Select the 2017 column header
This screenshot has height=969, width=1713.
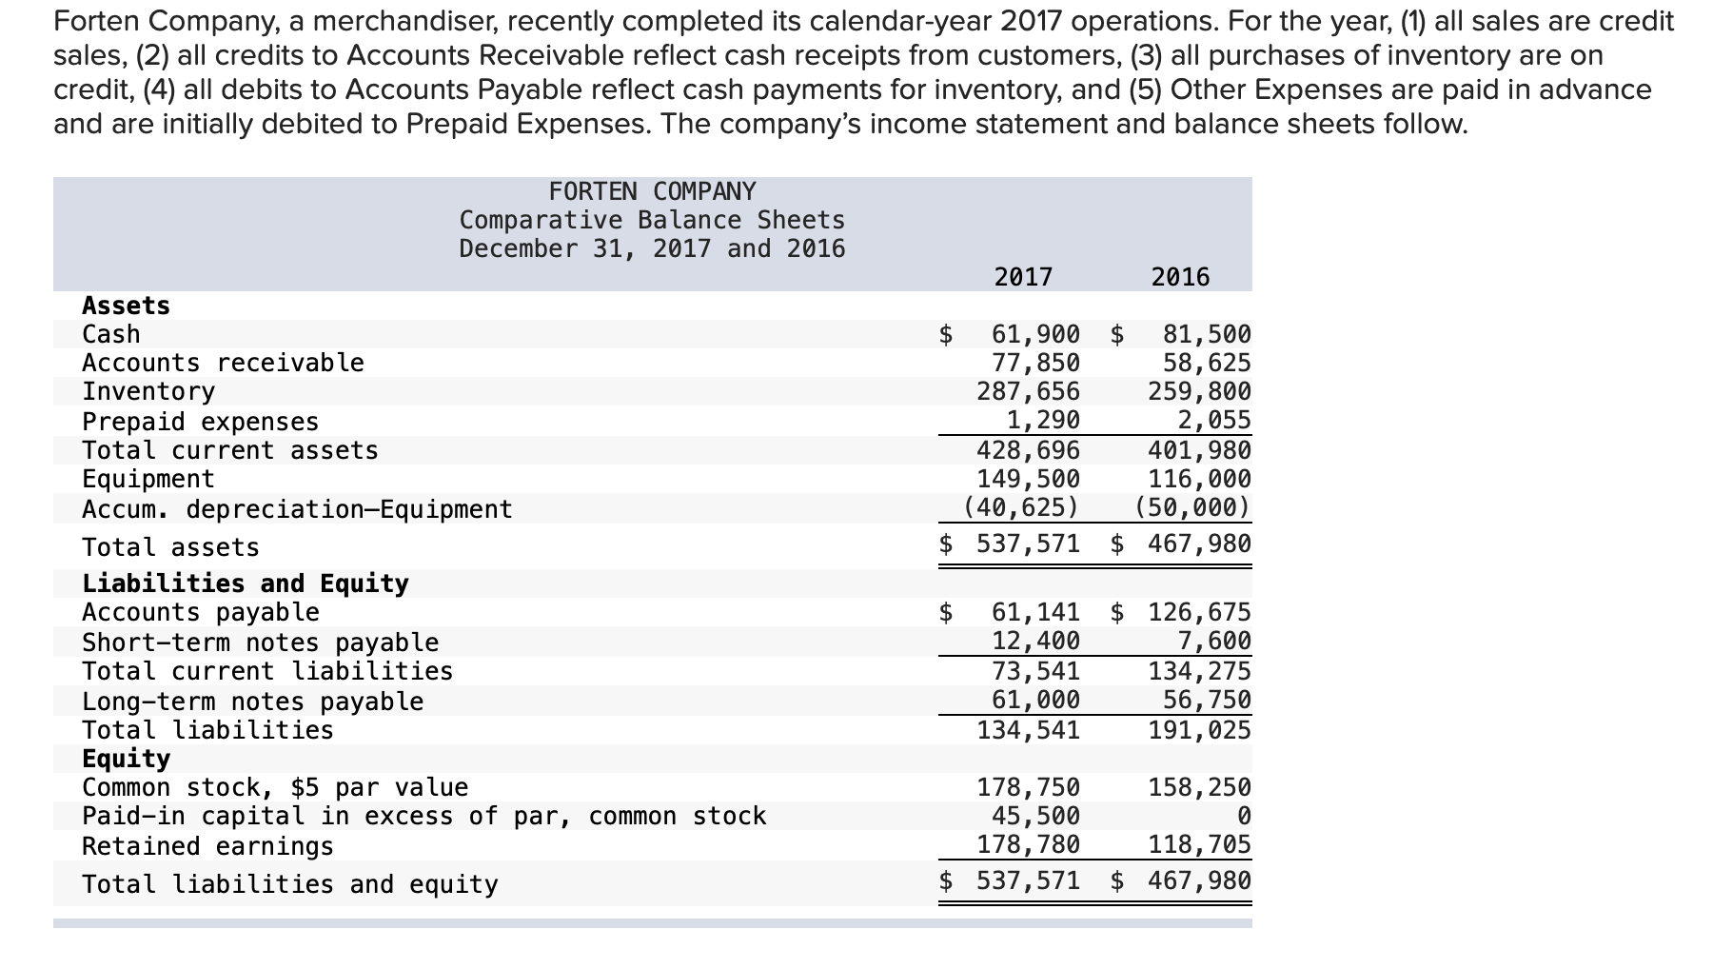[1023, 277]
